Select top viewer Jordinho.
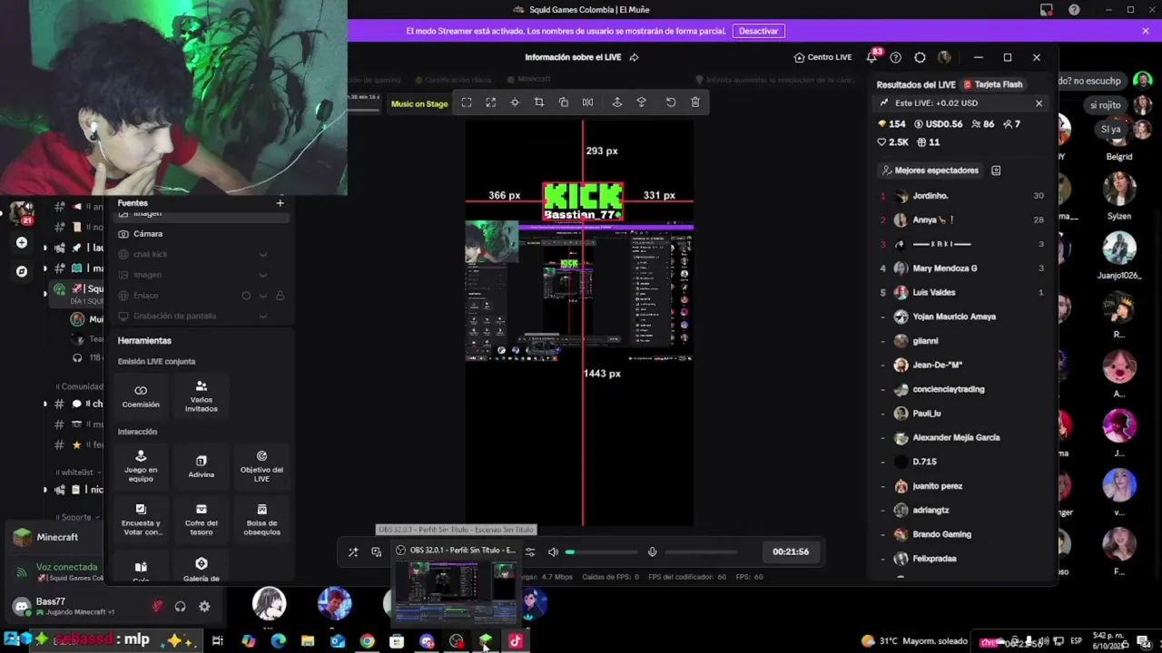The height and width of the screenshot is (653, 1162). [x=961, y=196]
